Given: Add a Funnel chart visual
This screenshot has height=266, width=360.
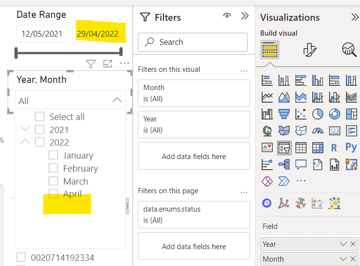Looking at the screenshot, I should click(284, 114).
